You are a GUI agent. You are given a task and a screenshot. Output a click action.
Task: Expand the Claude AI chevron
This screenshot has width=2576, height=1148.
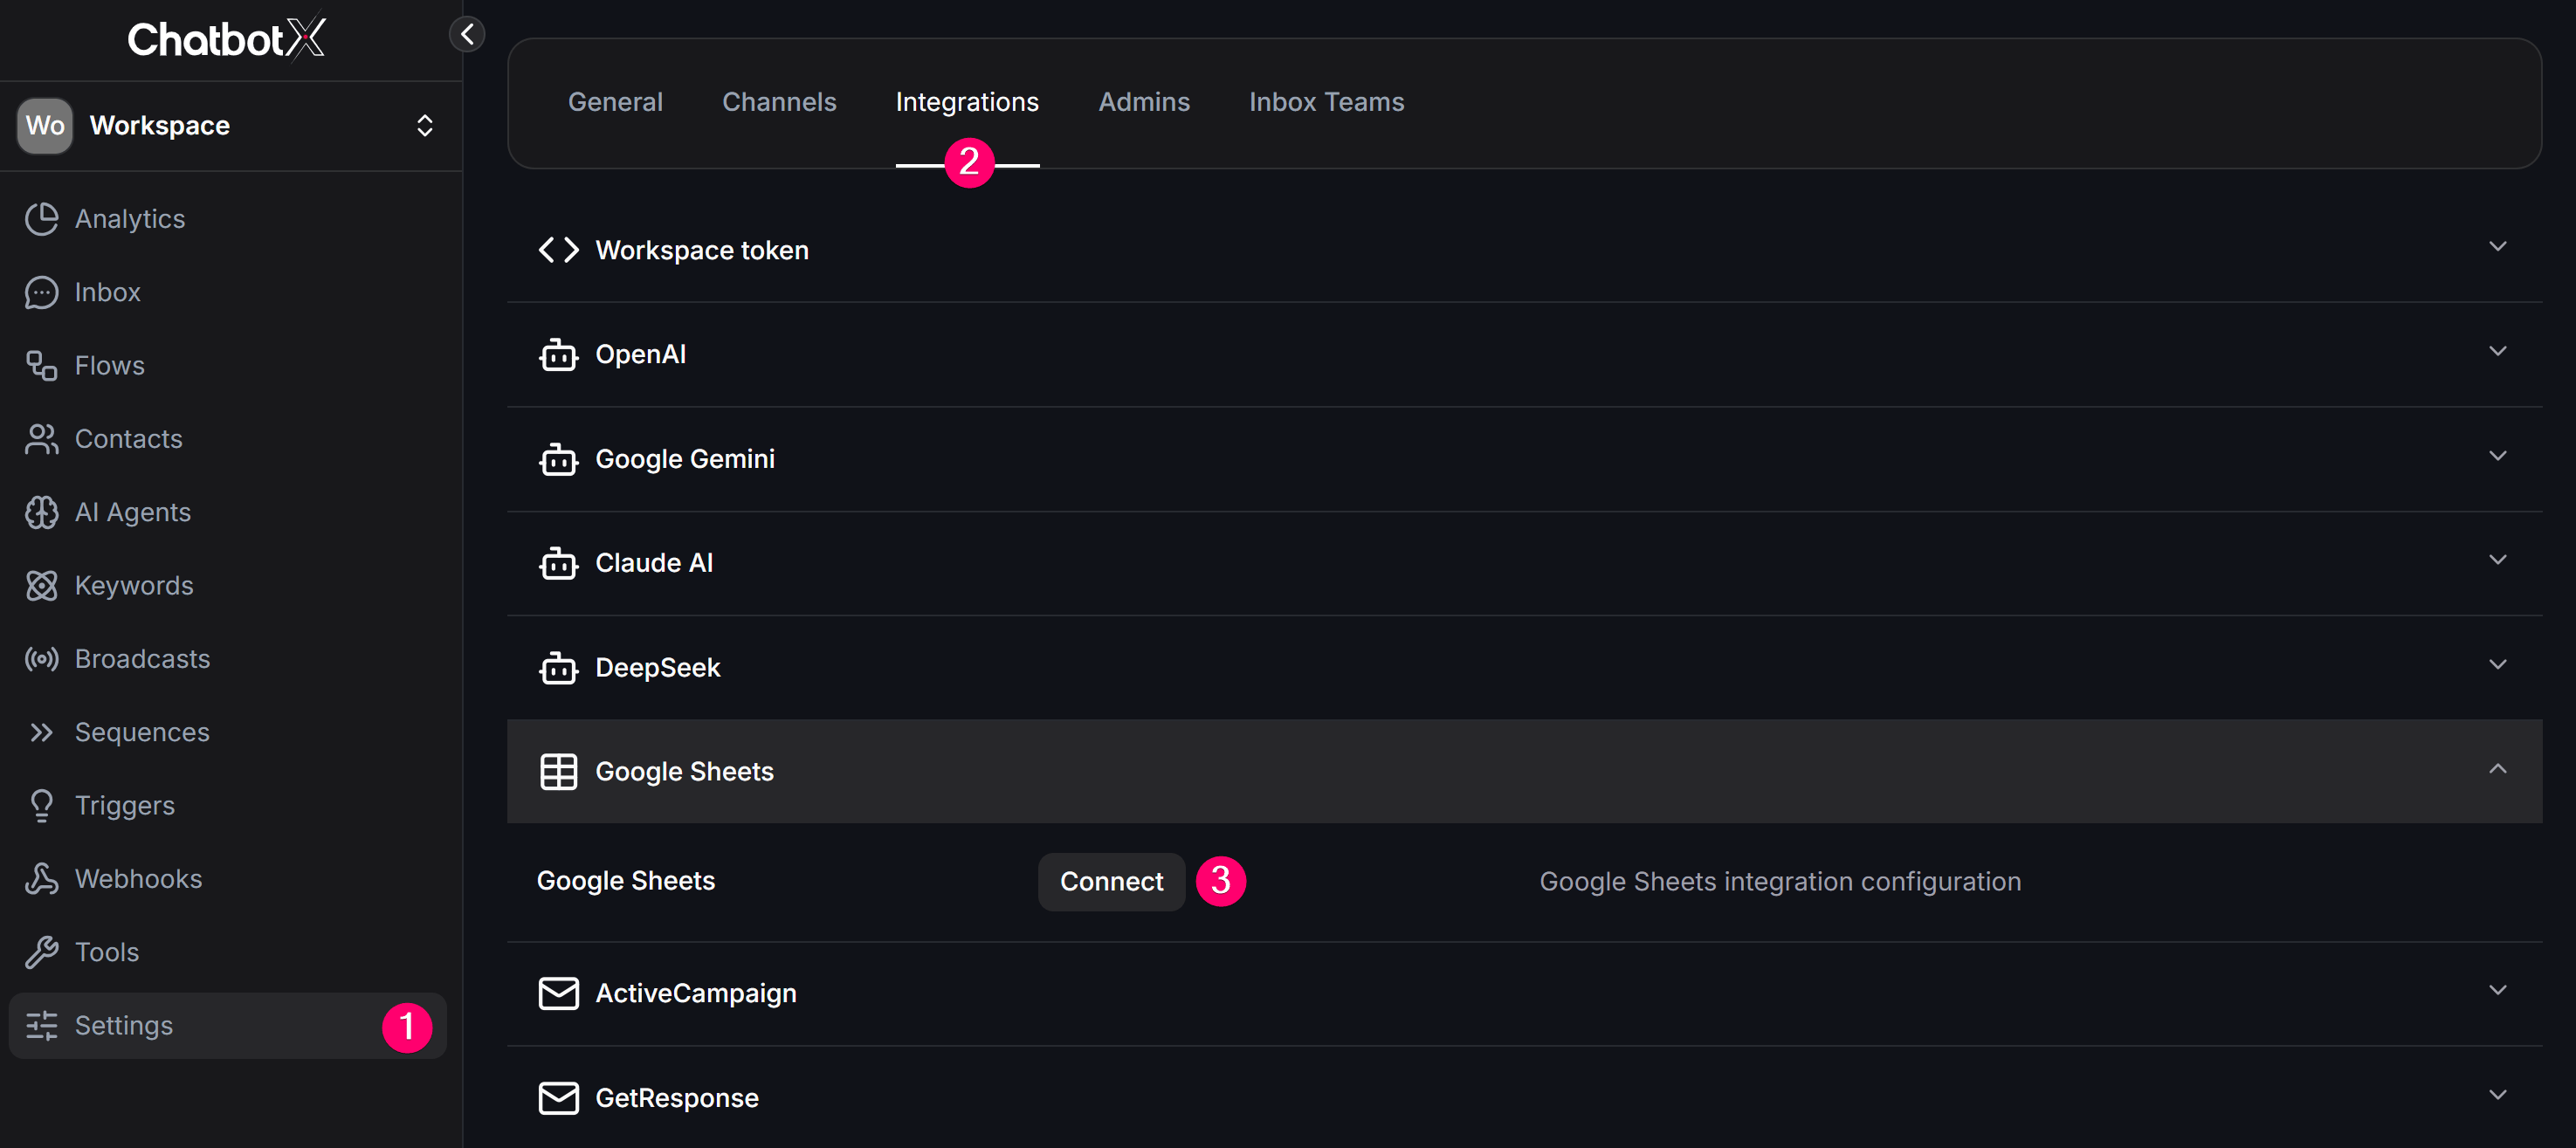[2497, 560]
